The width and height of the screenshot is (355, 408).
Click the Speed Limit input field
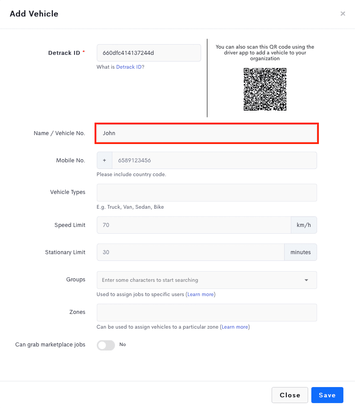pos(194,225)
